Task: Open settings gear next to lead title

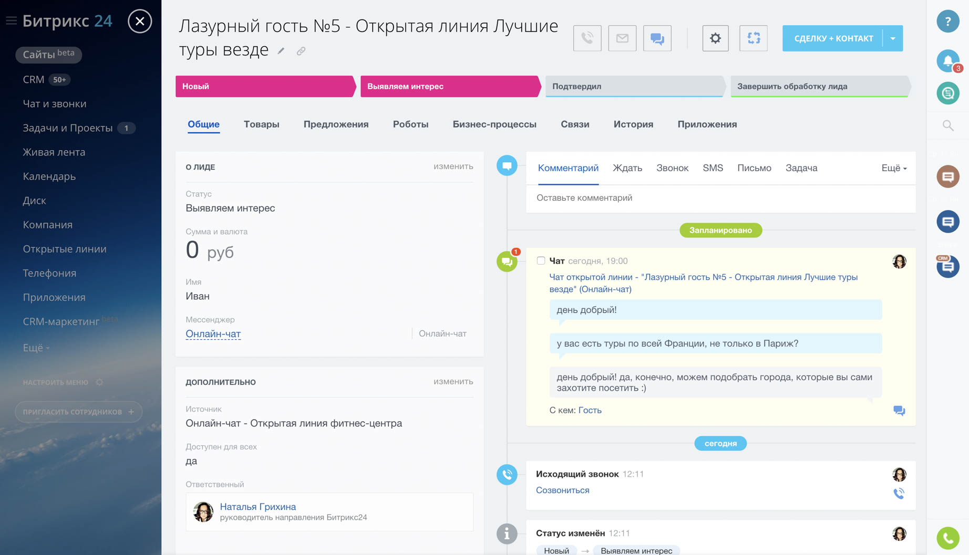Action: (x=715, y=38)
